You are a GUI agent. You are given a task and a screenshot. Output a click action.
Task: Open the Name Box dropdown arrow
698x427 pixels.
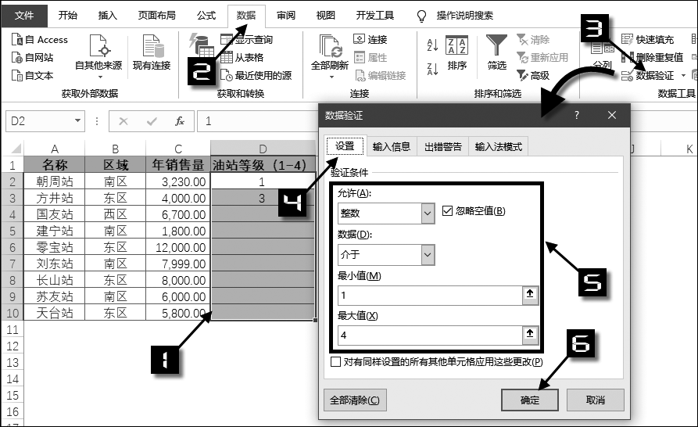tap(77, 120)
